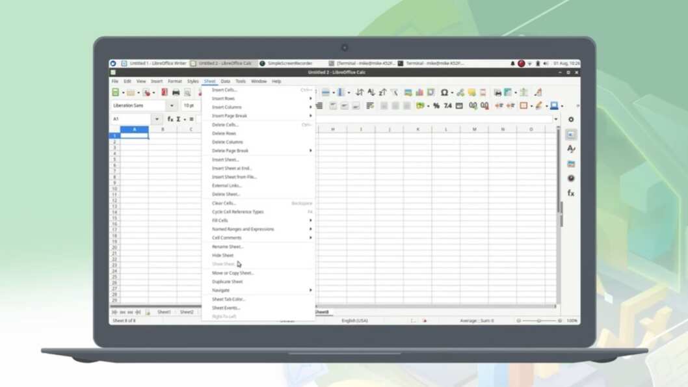
Task: Open the Function Wizard fx icon
Action: coord(170,120)
